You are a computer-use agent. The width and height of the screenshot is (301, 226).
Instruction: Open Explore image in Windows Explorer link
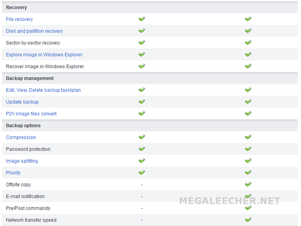pyautogui.click(x=44, y=54)
